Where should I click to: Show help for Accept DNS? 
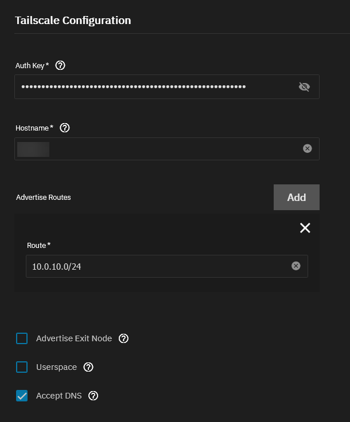click(94, 396)
